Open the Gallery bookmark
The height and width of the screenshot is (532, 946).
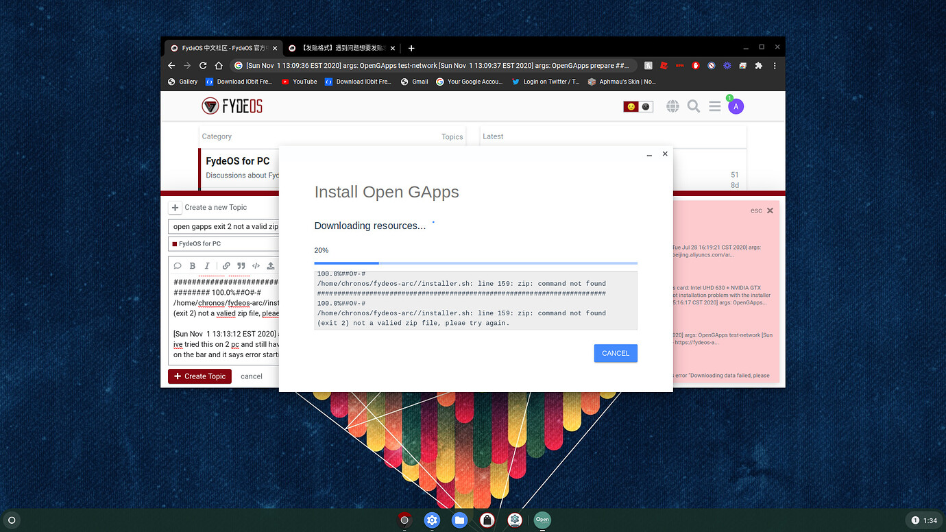[x=183, y=82]
